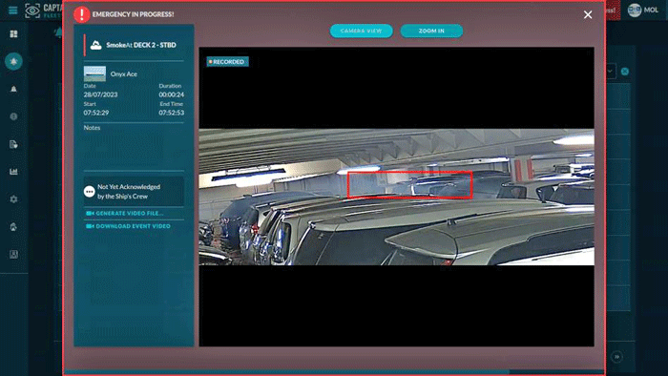The width and height of the screenshot is (668, 376).
Task: Open the hamburger menu icon
Action: click(12, 10)
